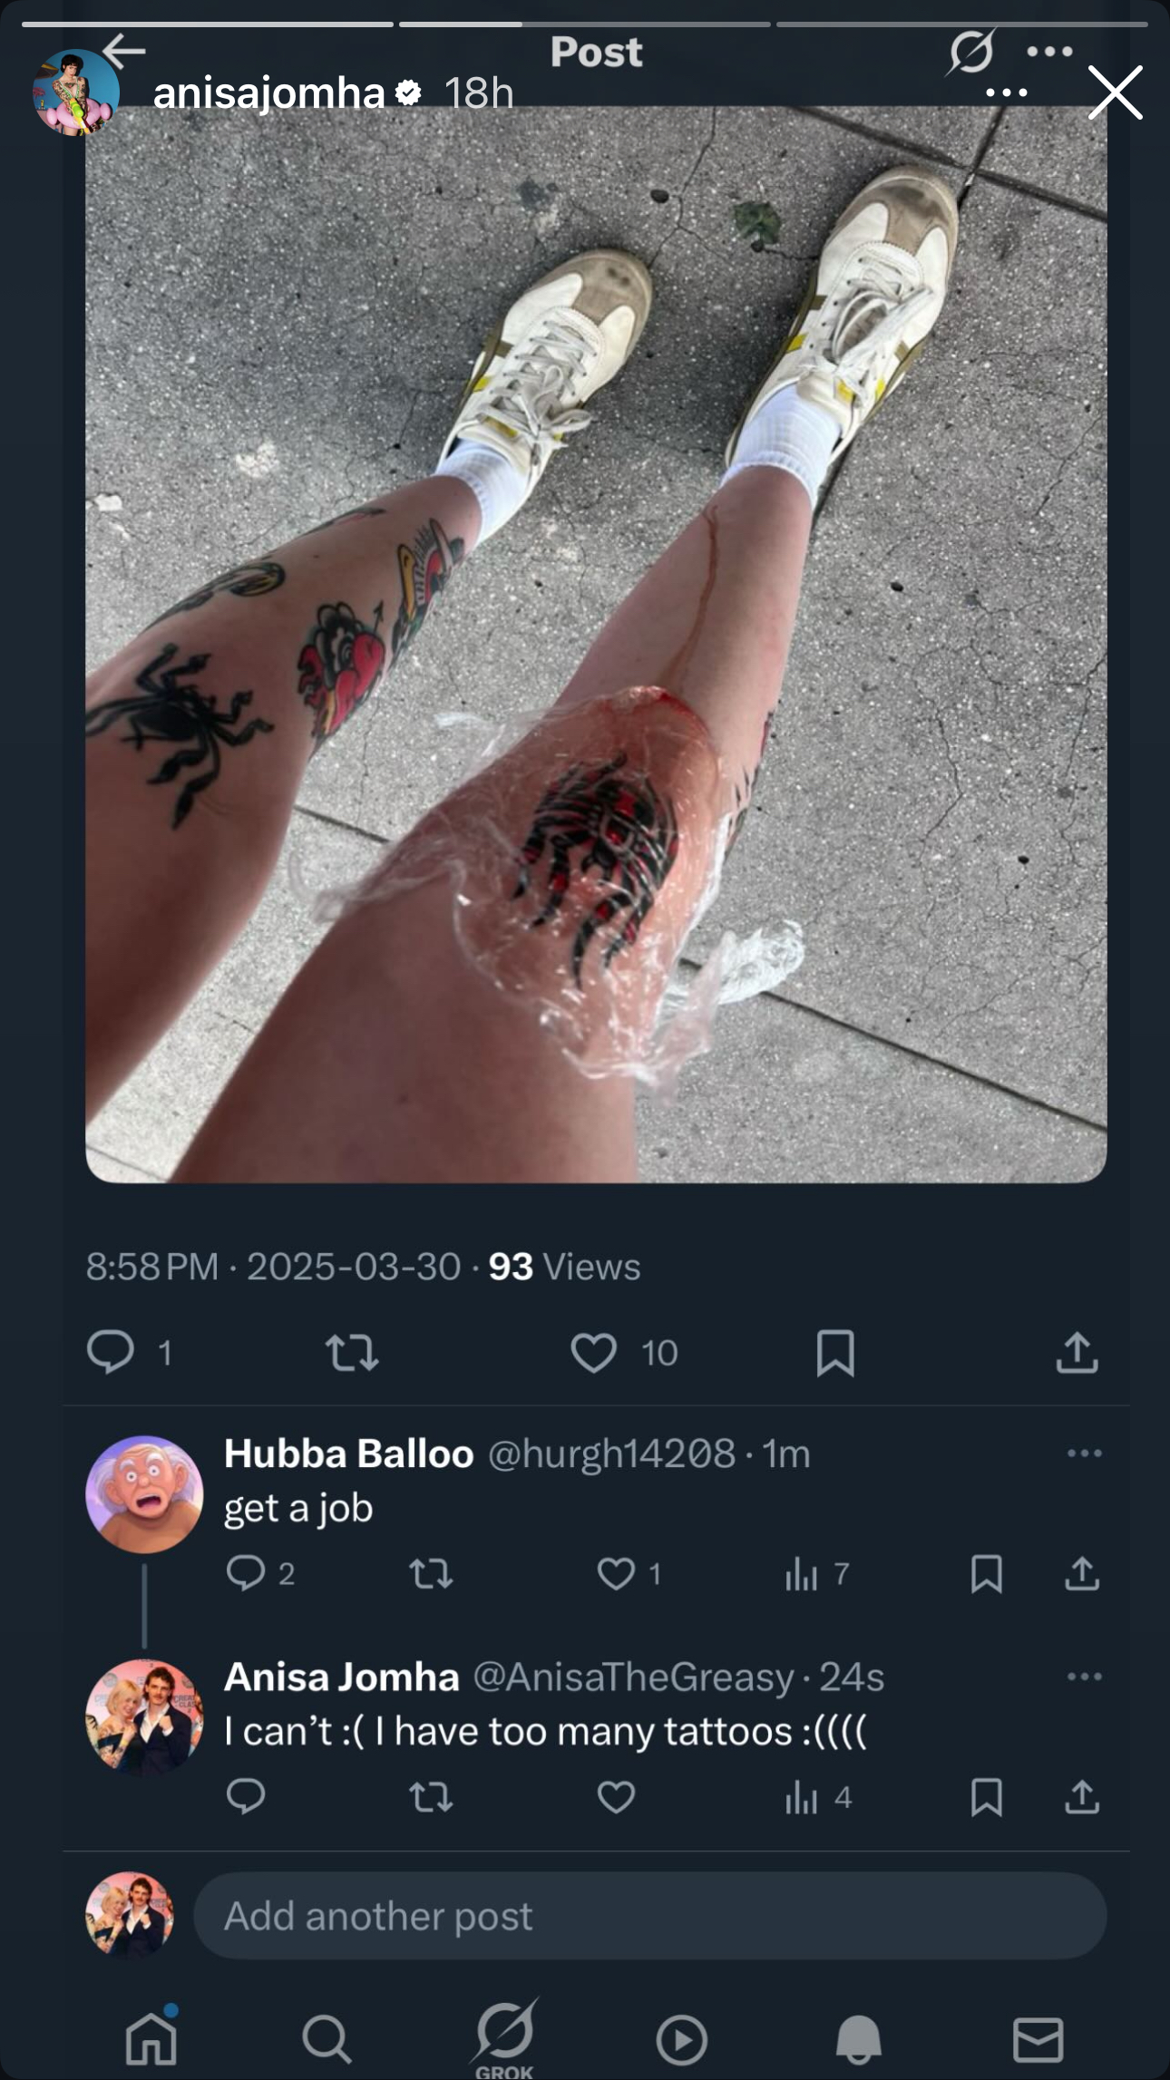Screen dimensions: 1170x2080
Task: Open more options on Anisa Jomha reply
Action: [1084, 1677]
